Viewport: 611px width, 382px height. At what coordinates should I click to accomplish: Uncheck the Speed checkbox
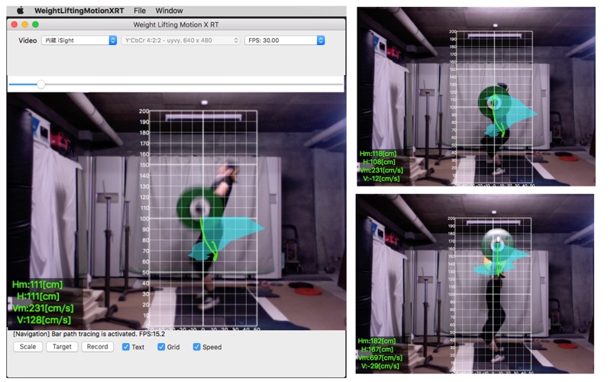[197, 347]
